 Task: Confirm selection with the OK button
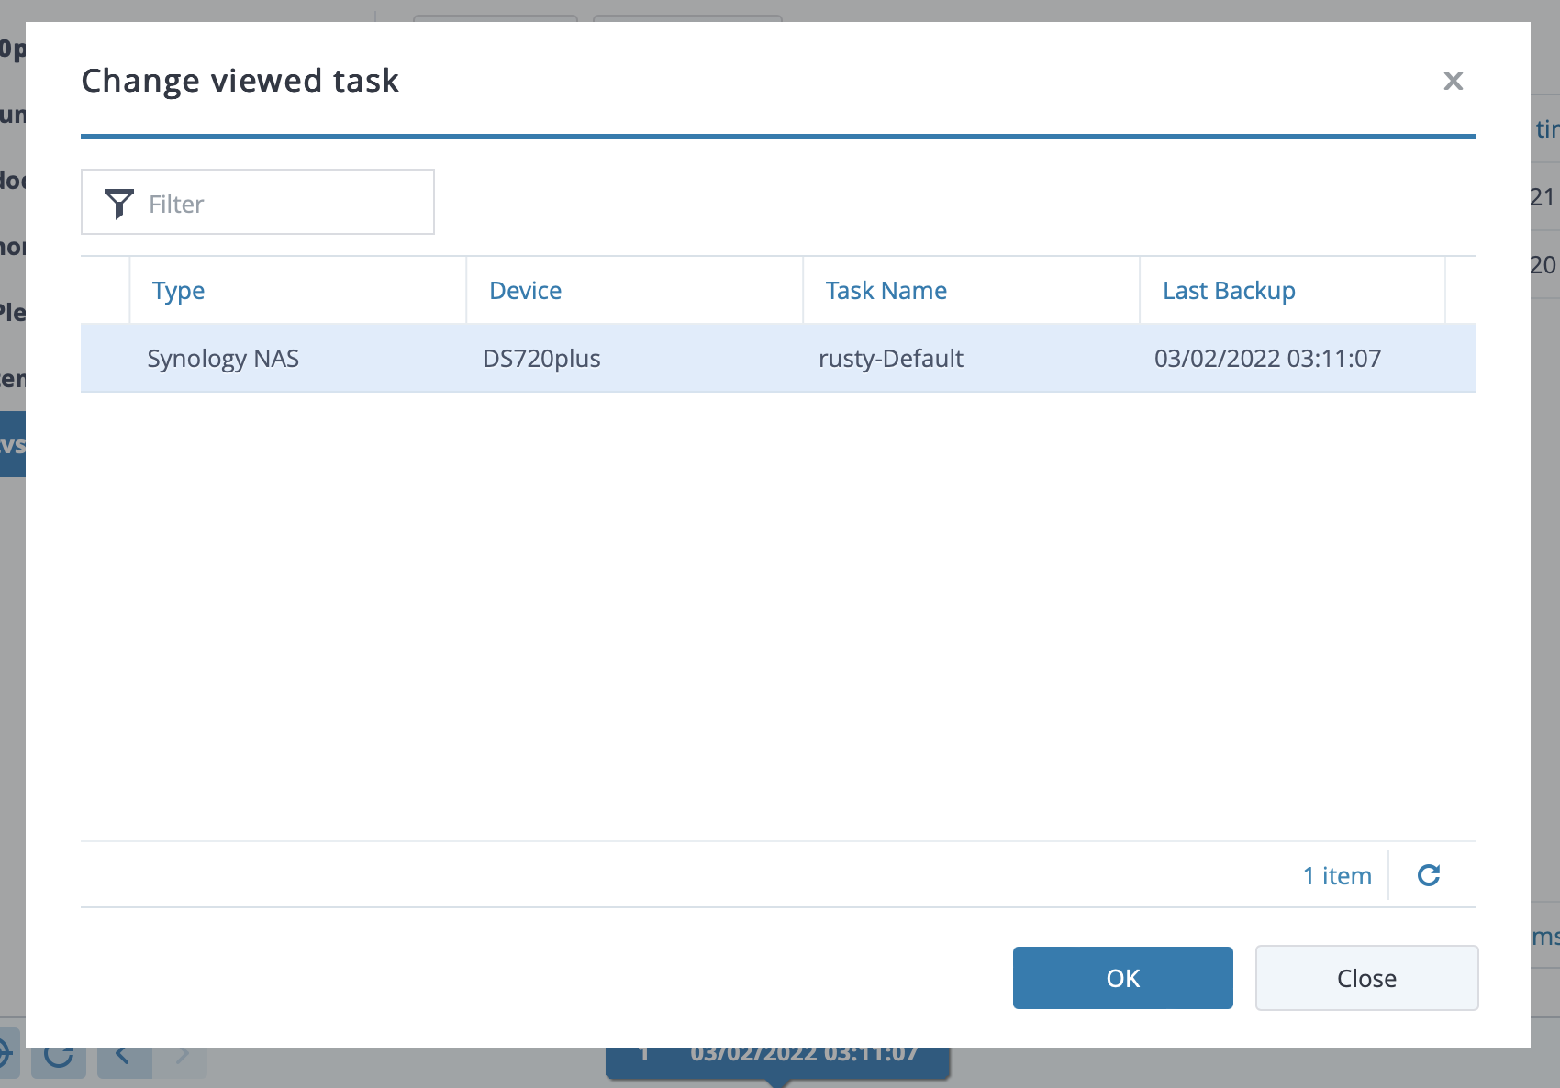coord(1122,977)
